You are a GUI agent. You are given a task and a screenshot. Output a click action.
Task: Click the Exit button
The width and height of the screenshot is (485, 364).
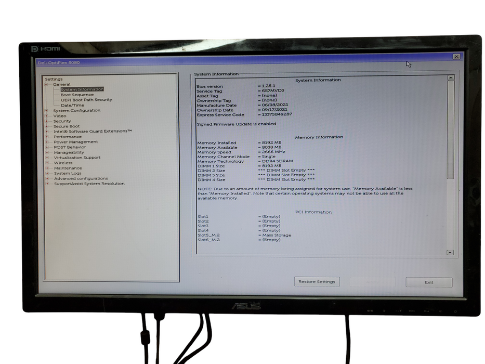[429, 282]
